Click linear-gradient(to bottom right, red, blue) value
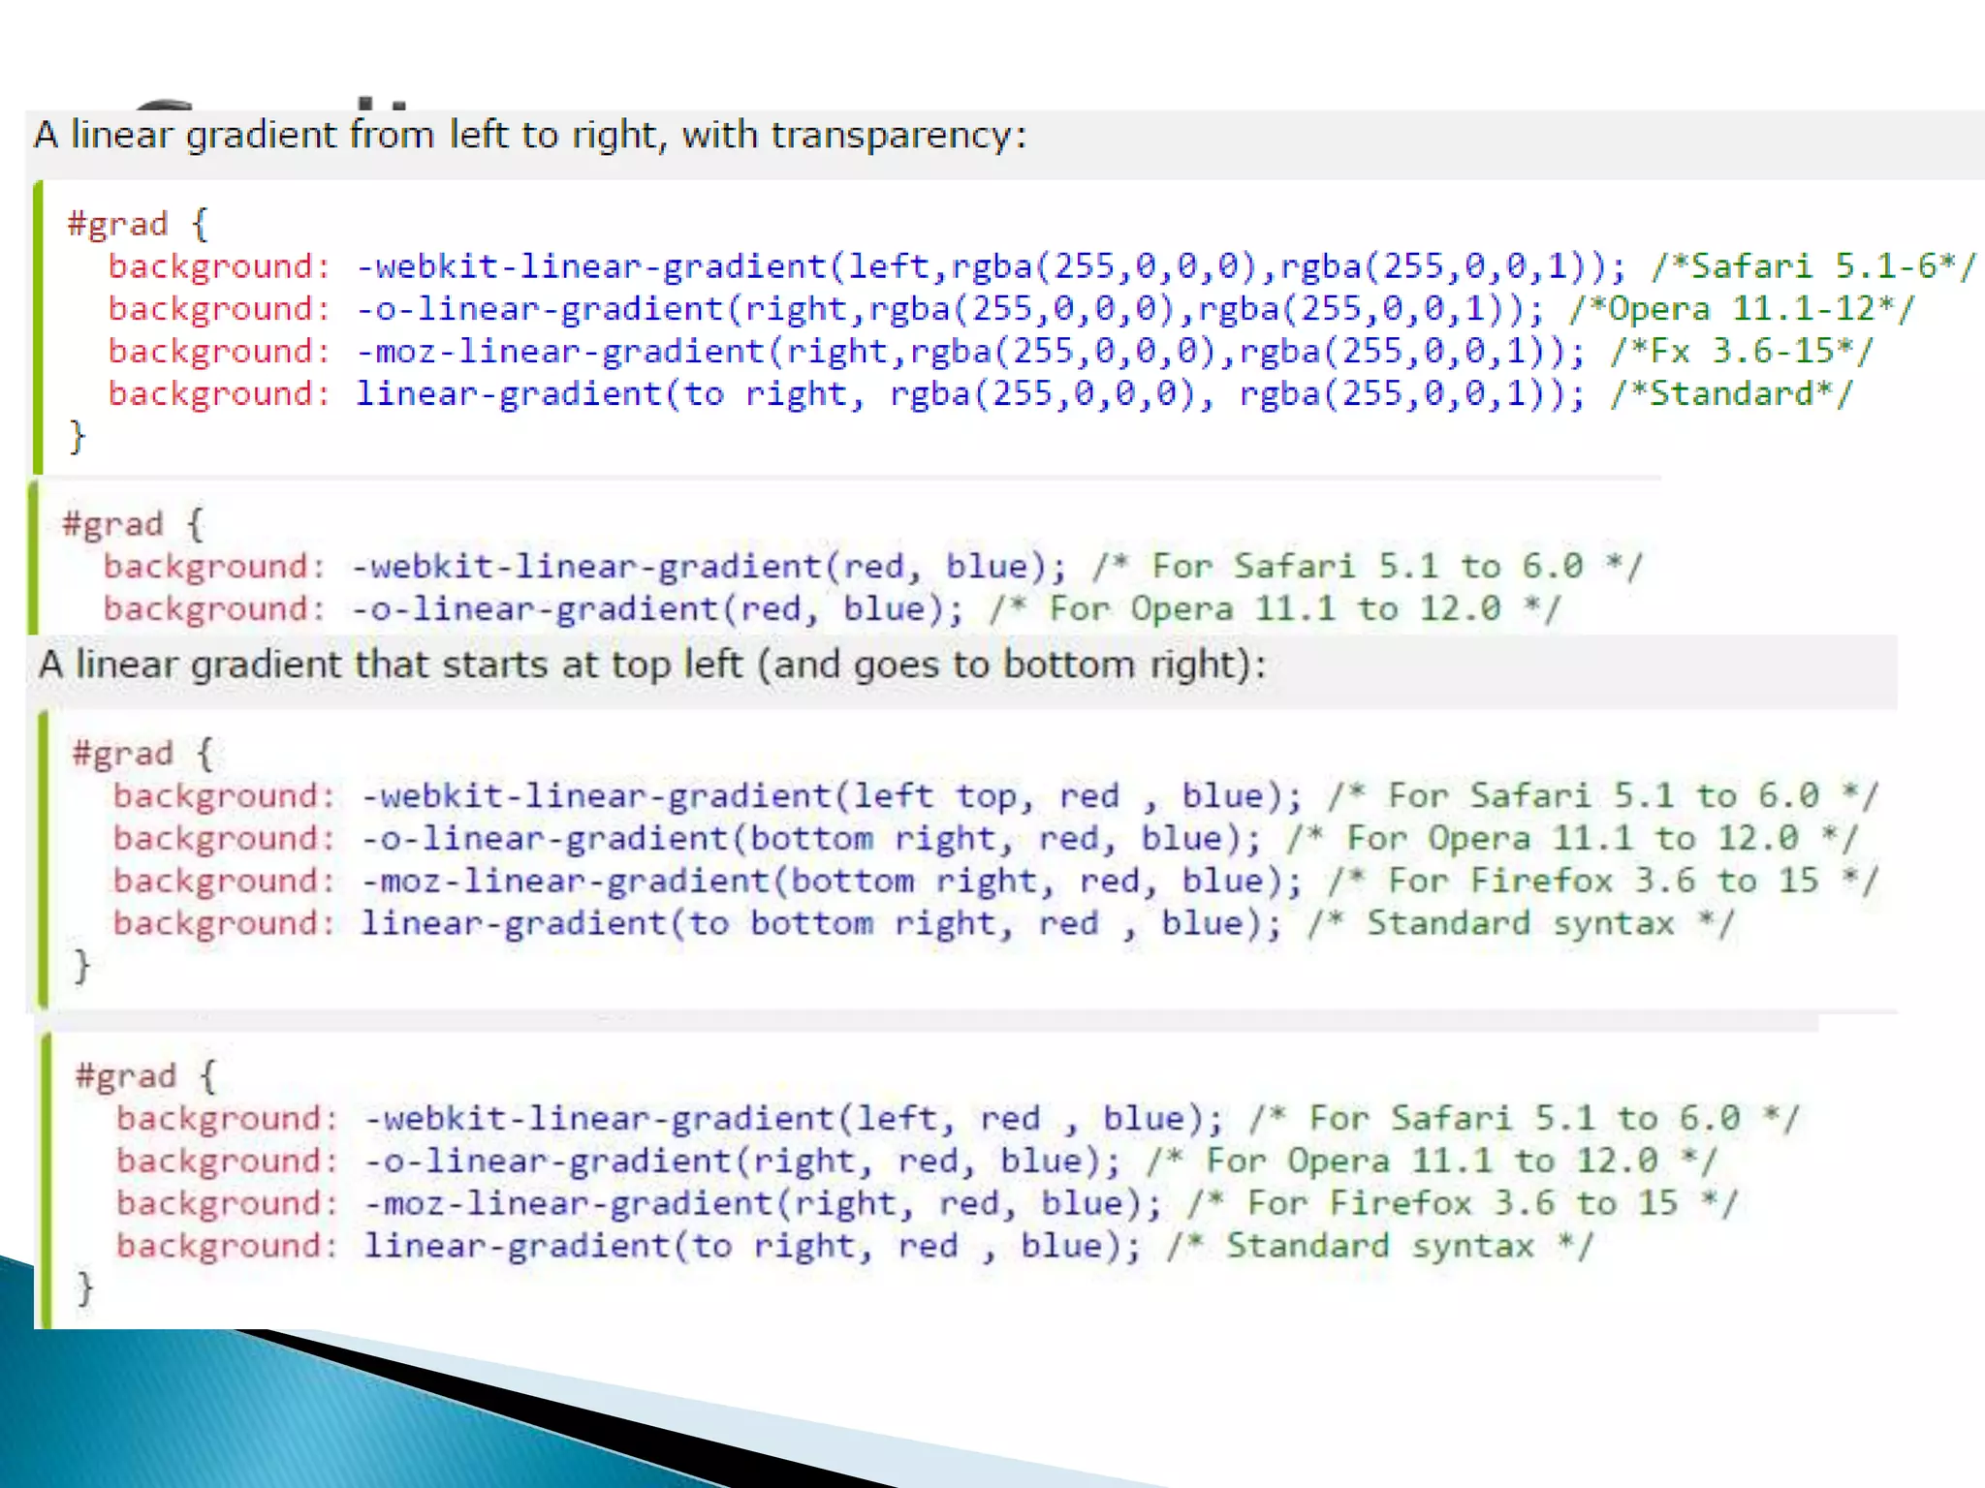Image resolution: width=1985 pixels, height=1488 pixels. click(x=820, y=923)
